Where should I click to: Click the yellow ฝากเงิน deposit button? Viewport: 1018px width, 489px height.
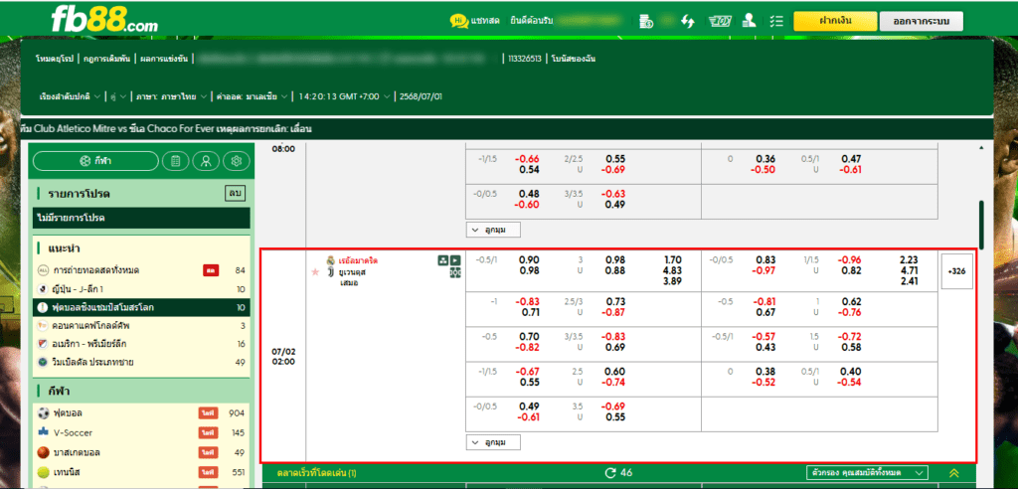(x=835, y=21)
